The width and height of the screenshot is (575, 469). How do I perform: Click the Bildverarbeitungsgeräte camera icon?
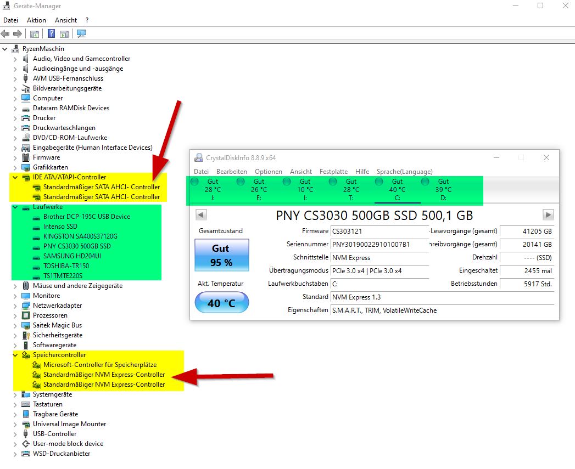coord(26,88)
